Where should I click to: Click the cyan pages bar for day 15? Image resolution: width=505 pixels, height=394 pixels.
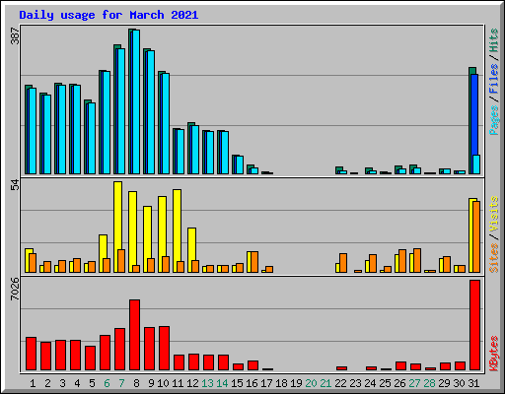240,164
